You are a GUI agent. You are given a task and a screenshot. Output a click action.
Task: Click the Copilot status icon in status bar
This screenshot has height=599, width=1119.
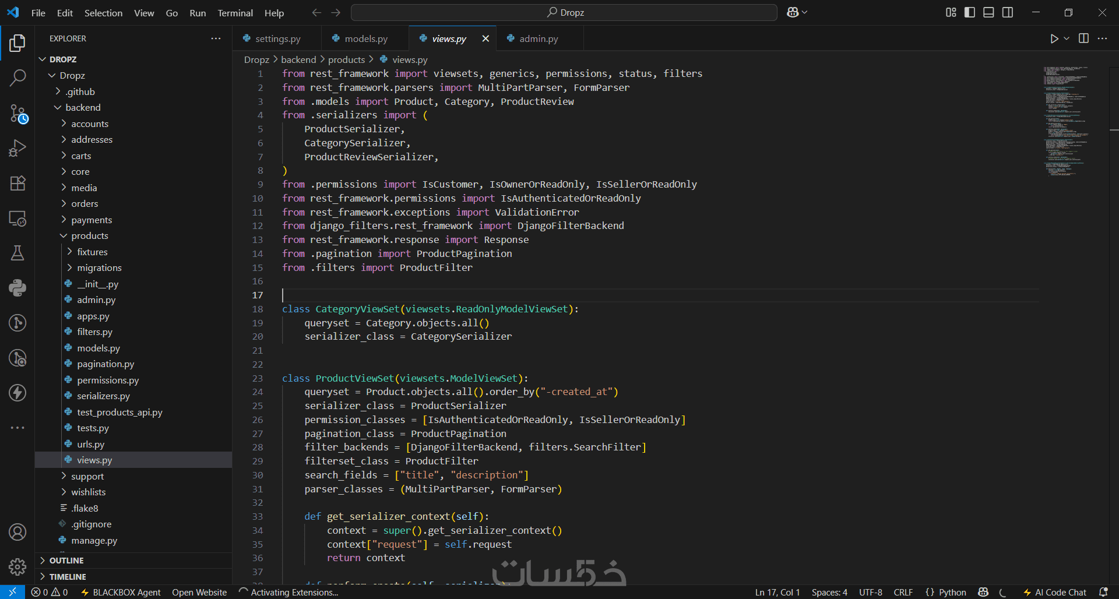[983, 592]
